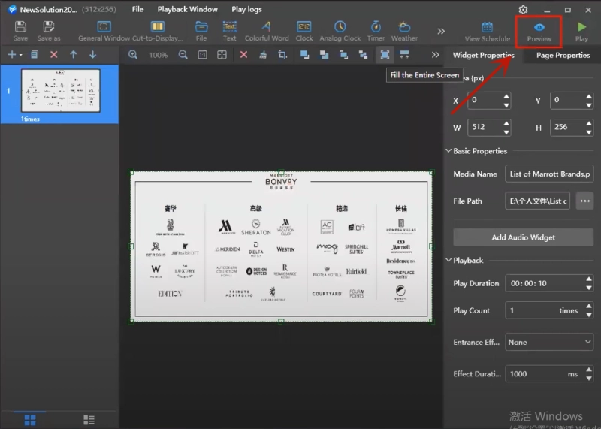Switch to thumbnail grid view

click(30, 419)
